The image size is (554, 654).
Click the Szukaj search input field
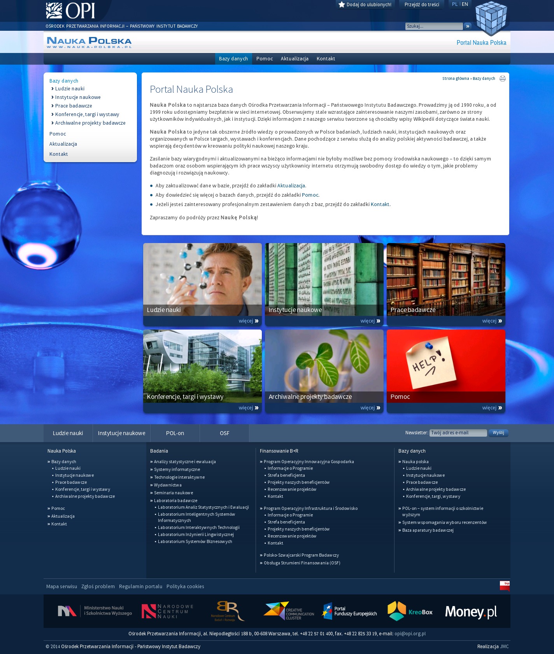pyautogui.click(x=434, y=26)
